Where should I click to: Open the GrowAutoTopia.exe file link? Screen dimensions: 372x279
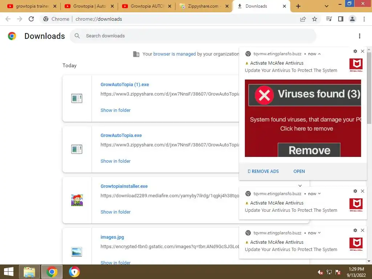[121, 135]
